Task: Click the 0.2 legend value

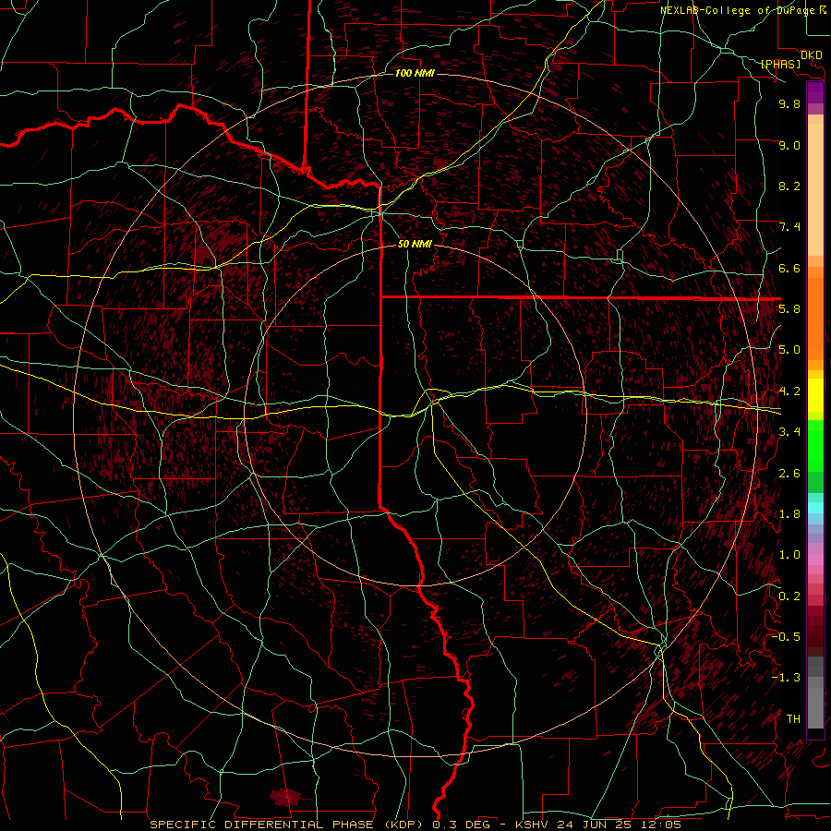Action: pyautogui.click(x=789, y=596)
